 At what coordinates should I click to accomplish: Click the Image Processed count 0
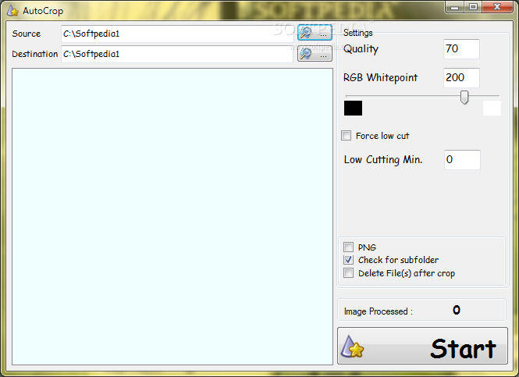pos(457,310)
